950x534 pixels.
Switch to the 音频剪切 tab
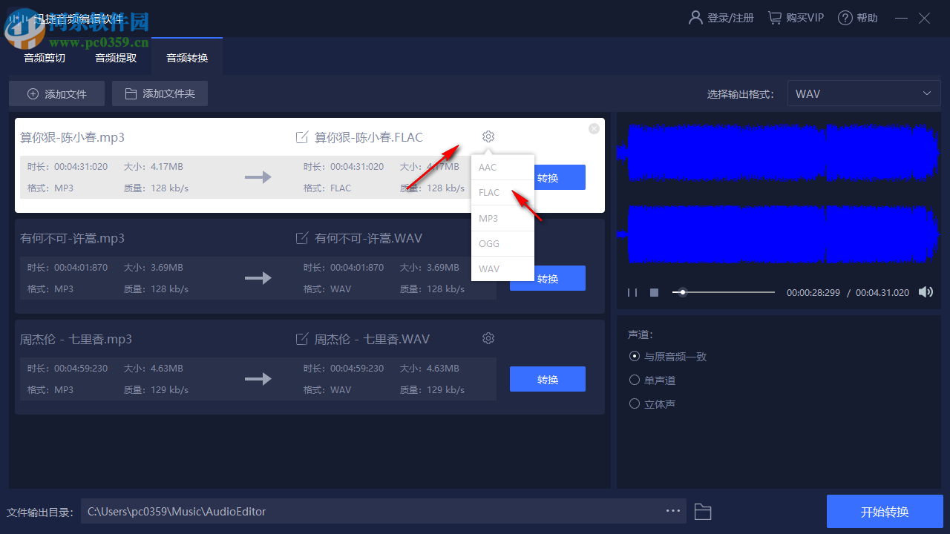pos(44,57)
